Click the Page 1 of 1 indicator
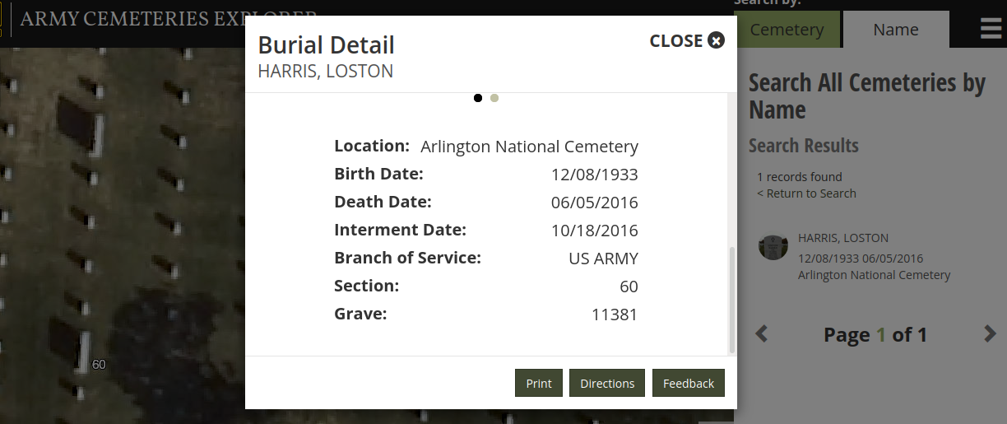This screenshot has width=1007, height=424. (875, 335)
